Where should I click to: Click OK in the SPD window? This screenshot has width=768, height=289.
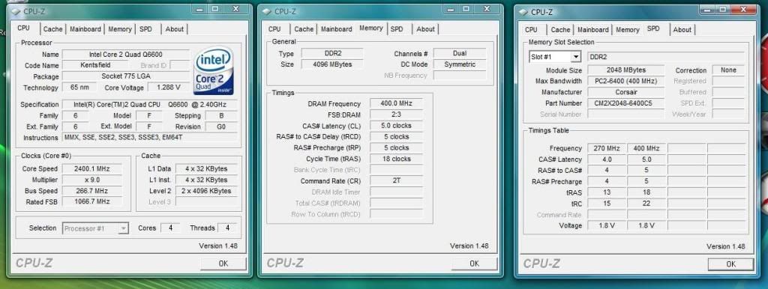(730, 264)
